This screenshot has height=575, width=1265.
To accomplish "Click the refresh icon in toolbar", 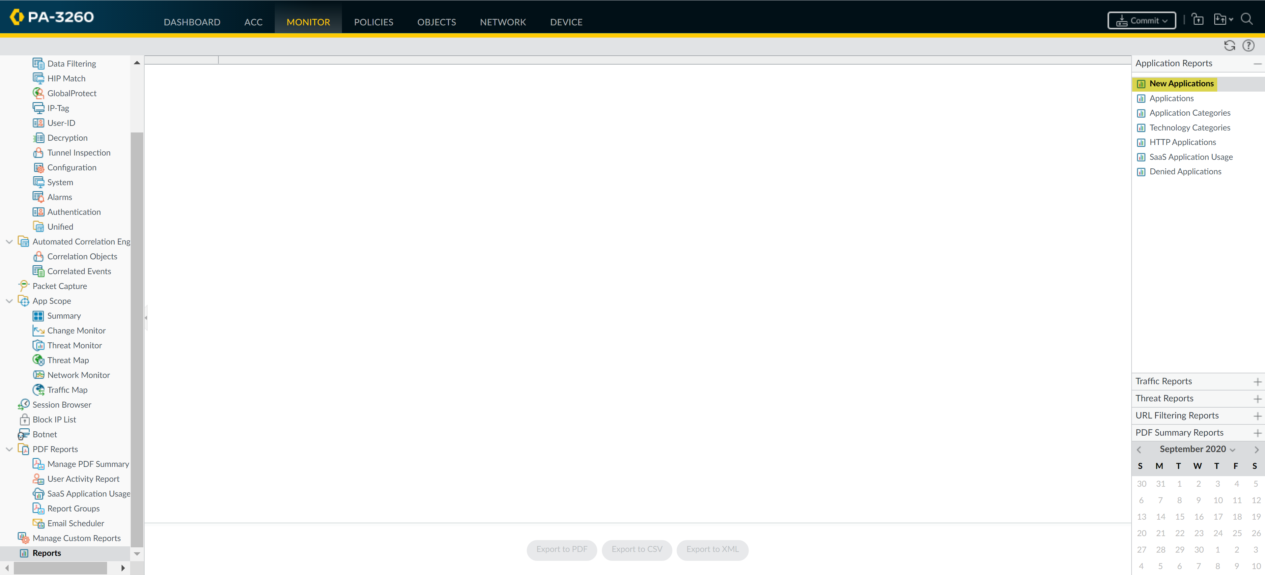I will [x=1229, y=46].
